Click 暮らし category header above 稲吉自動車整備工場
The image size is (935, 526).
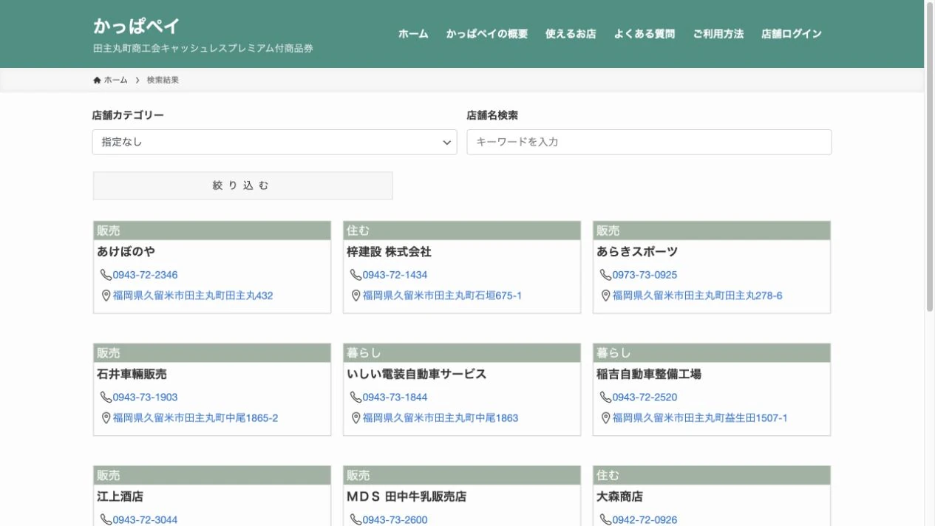712,353
